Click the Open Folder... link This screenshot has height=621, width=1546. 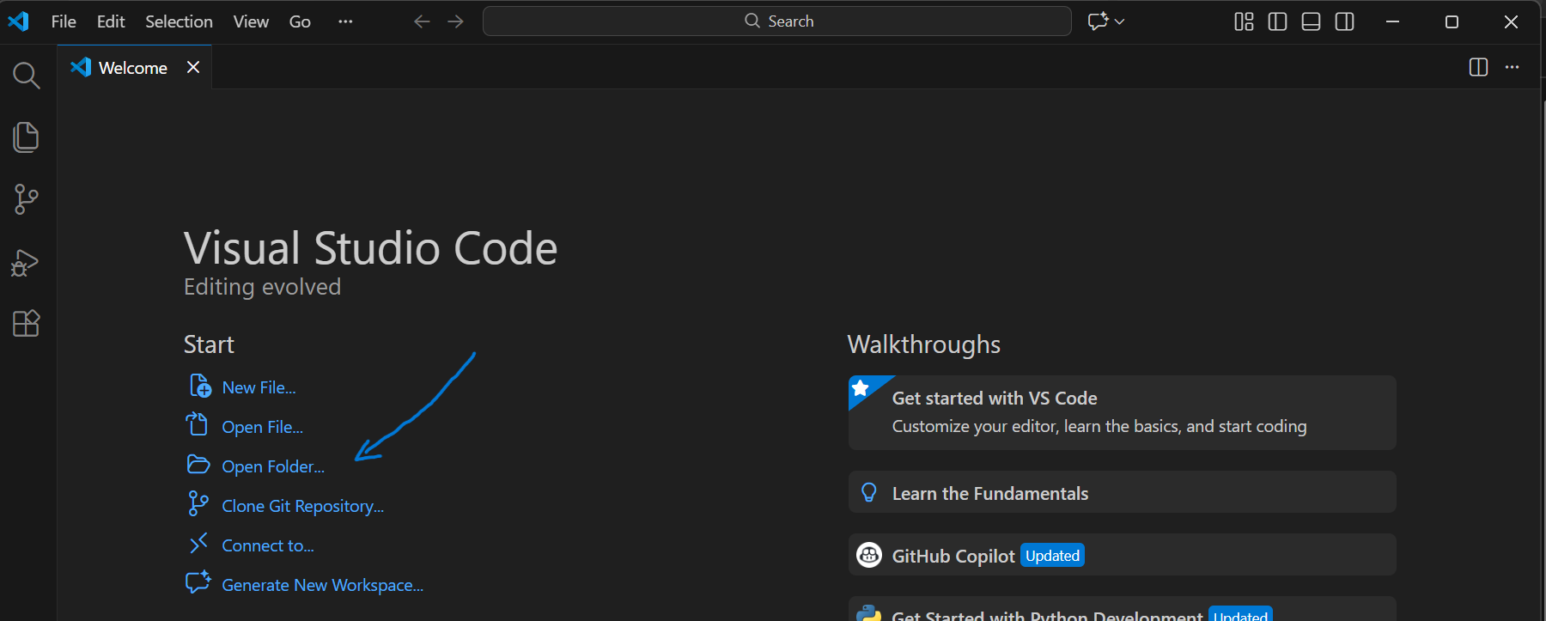[x=273, y=466]
